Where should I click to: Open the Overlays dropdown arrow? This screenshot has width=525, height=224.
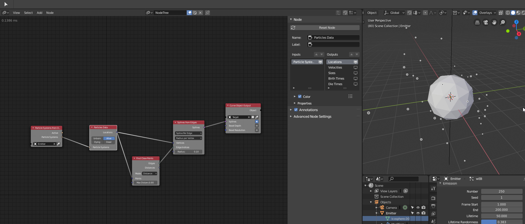(495, 13)
